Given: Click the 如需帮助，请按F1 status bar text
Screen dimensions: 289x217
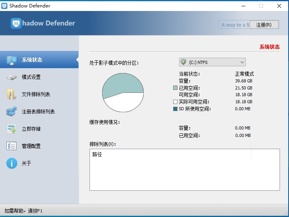Looking at the screenshot, I should pos(24,211).
